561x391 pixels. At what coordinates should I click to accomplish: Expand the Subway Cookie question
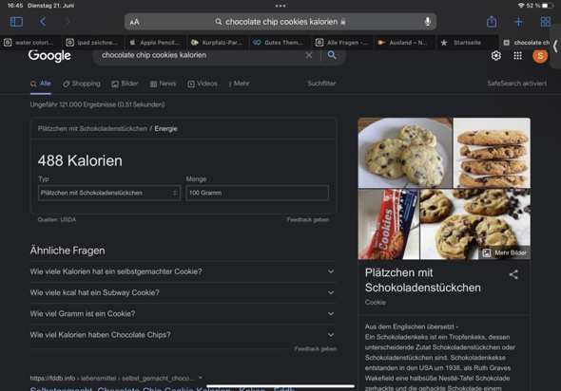click(184, 293)
